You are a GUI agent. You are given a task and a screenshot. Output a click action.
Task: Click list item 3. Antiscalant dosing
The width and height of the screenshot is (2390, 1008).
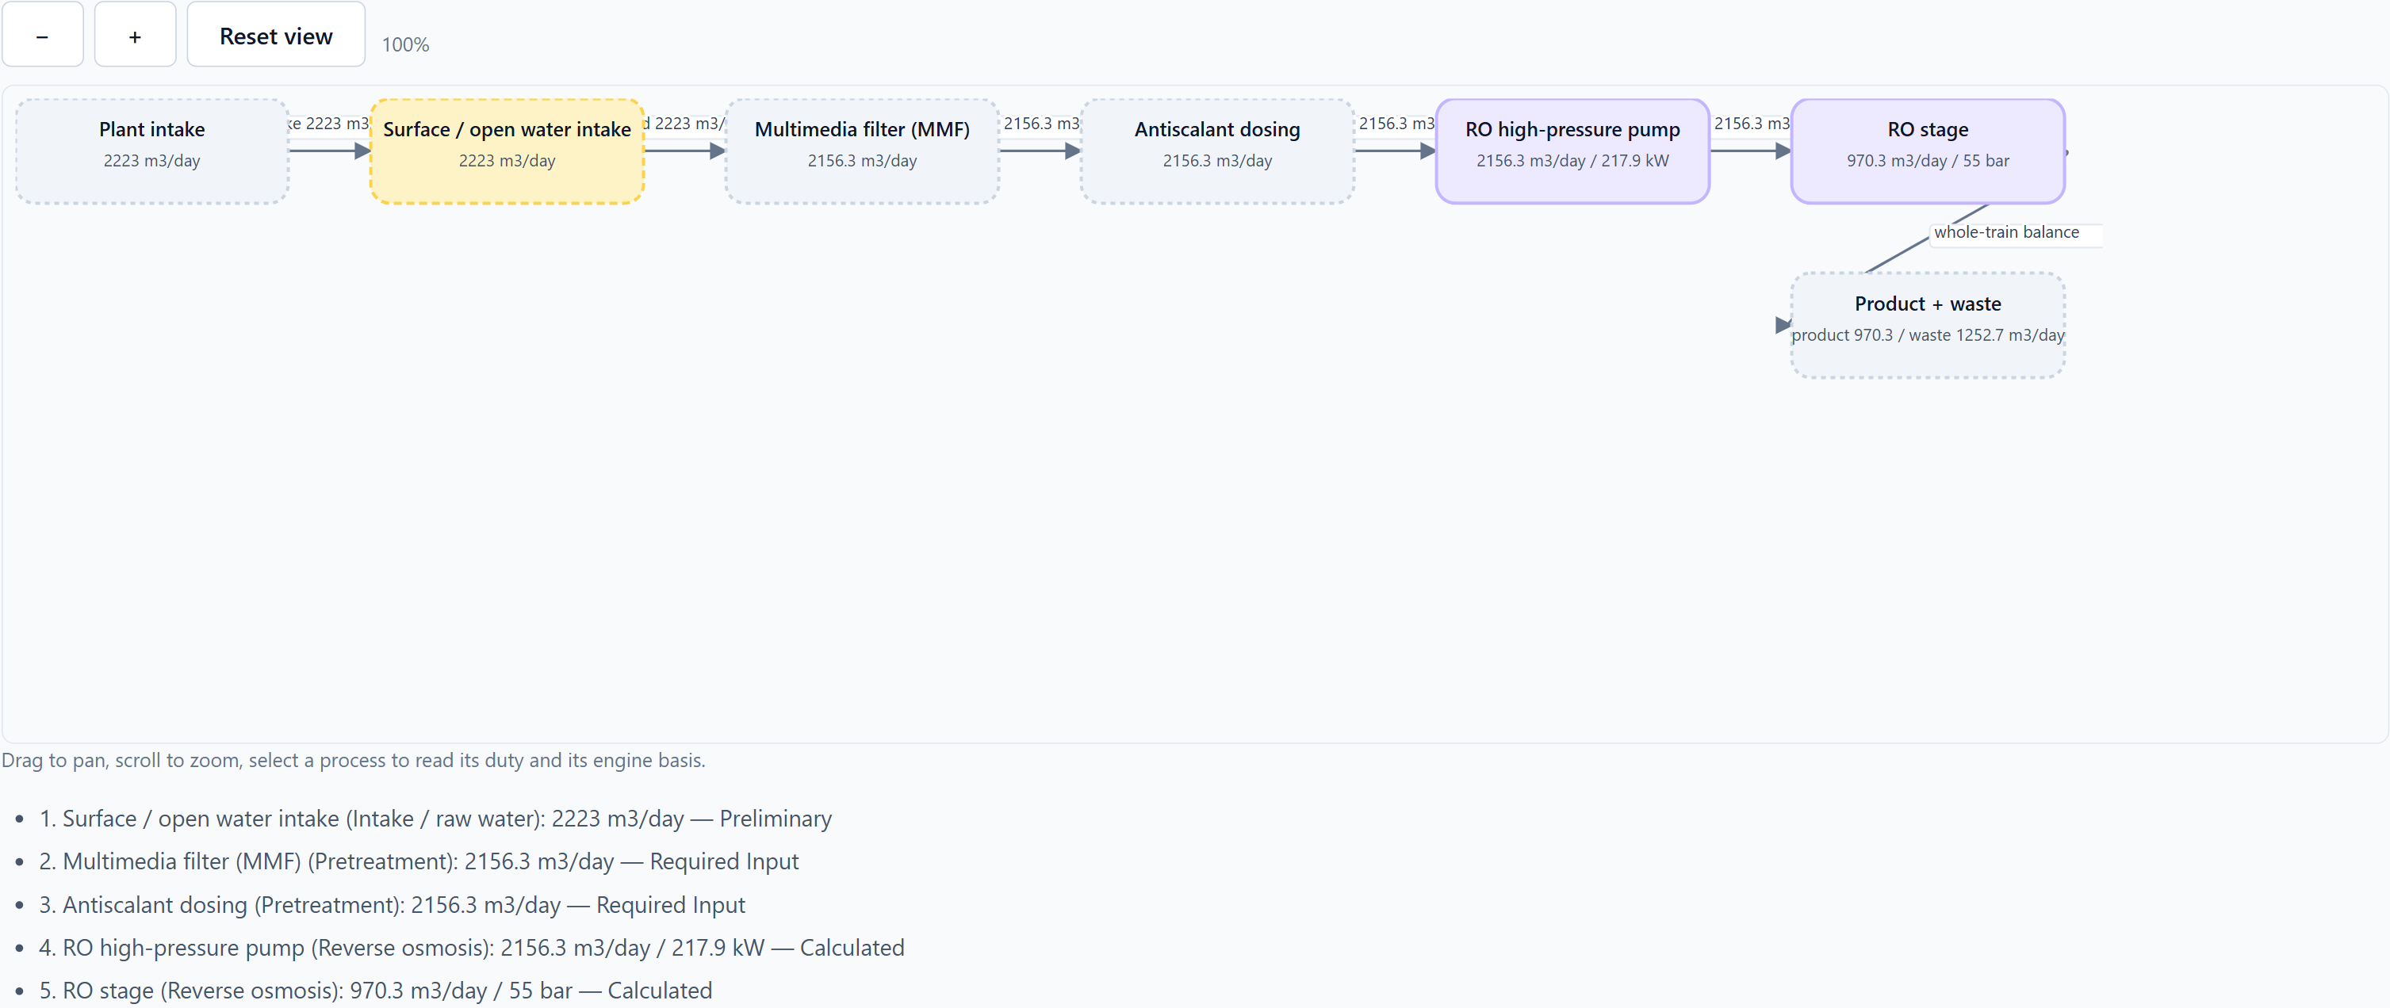pos(393,905)
